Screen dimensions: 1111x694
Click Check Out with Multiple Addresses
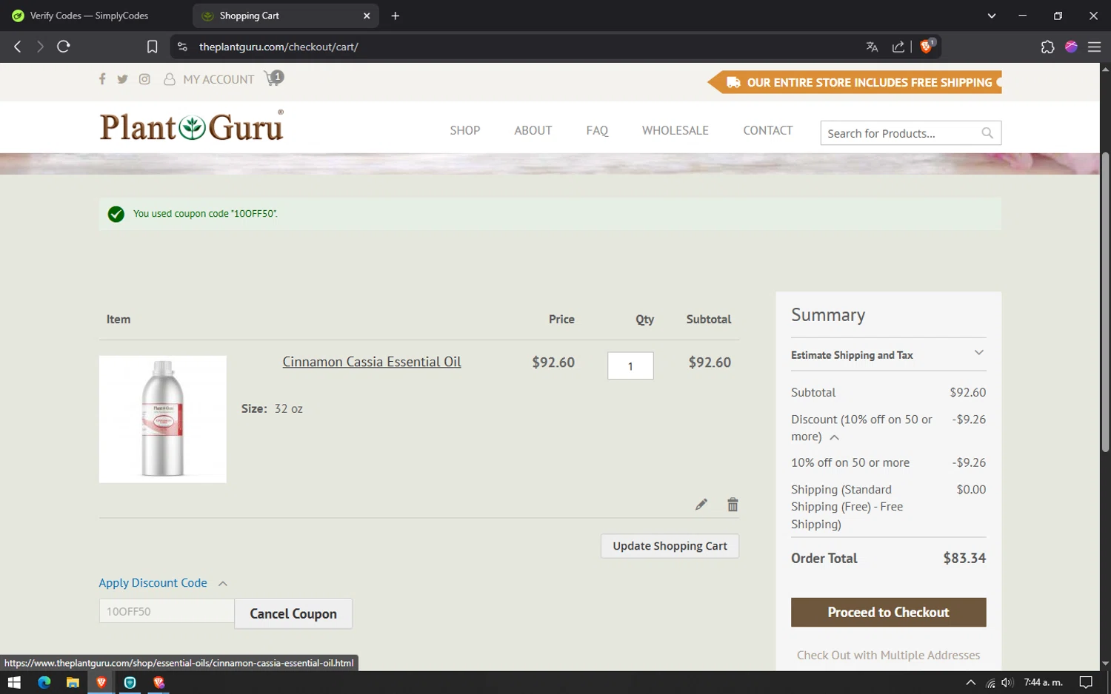(x=888, y=656)
